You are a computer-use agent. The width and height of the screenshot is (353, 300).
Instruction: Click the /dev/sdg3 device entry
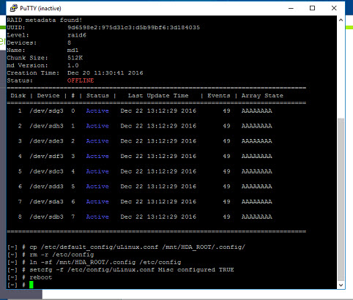pyautogui.click(x=46, y=110)
